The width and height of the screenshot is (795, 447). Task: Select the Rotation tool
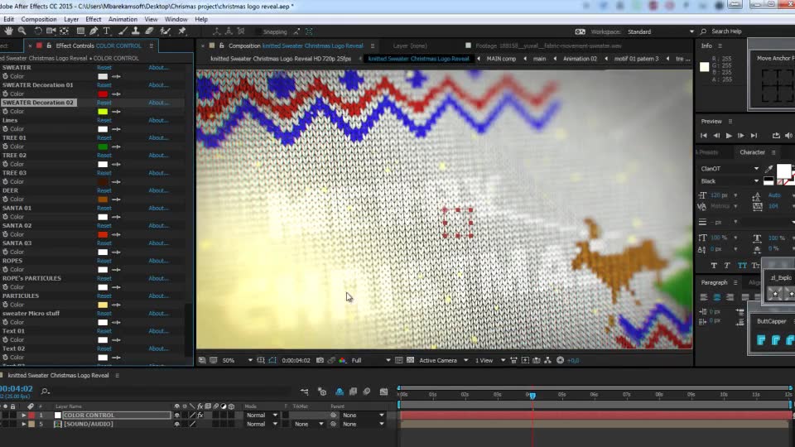(38, 31)
